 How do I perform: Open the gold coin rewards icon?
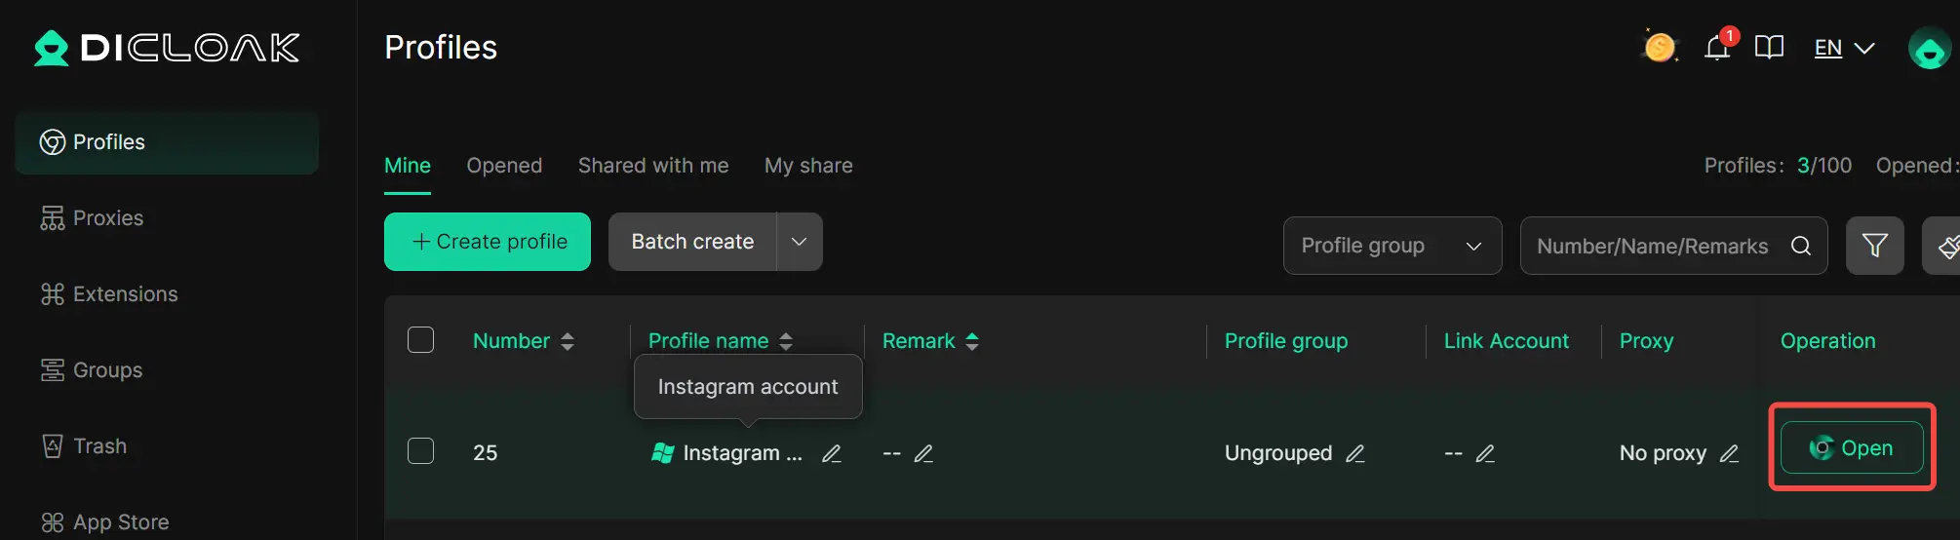(1660, 47)
